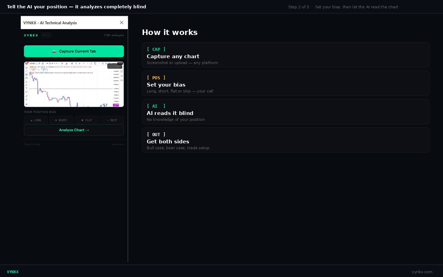Select the SHORT position bias

[x=61, y=120]
